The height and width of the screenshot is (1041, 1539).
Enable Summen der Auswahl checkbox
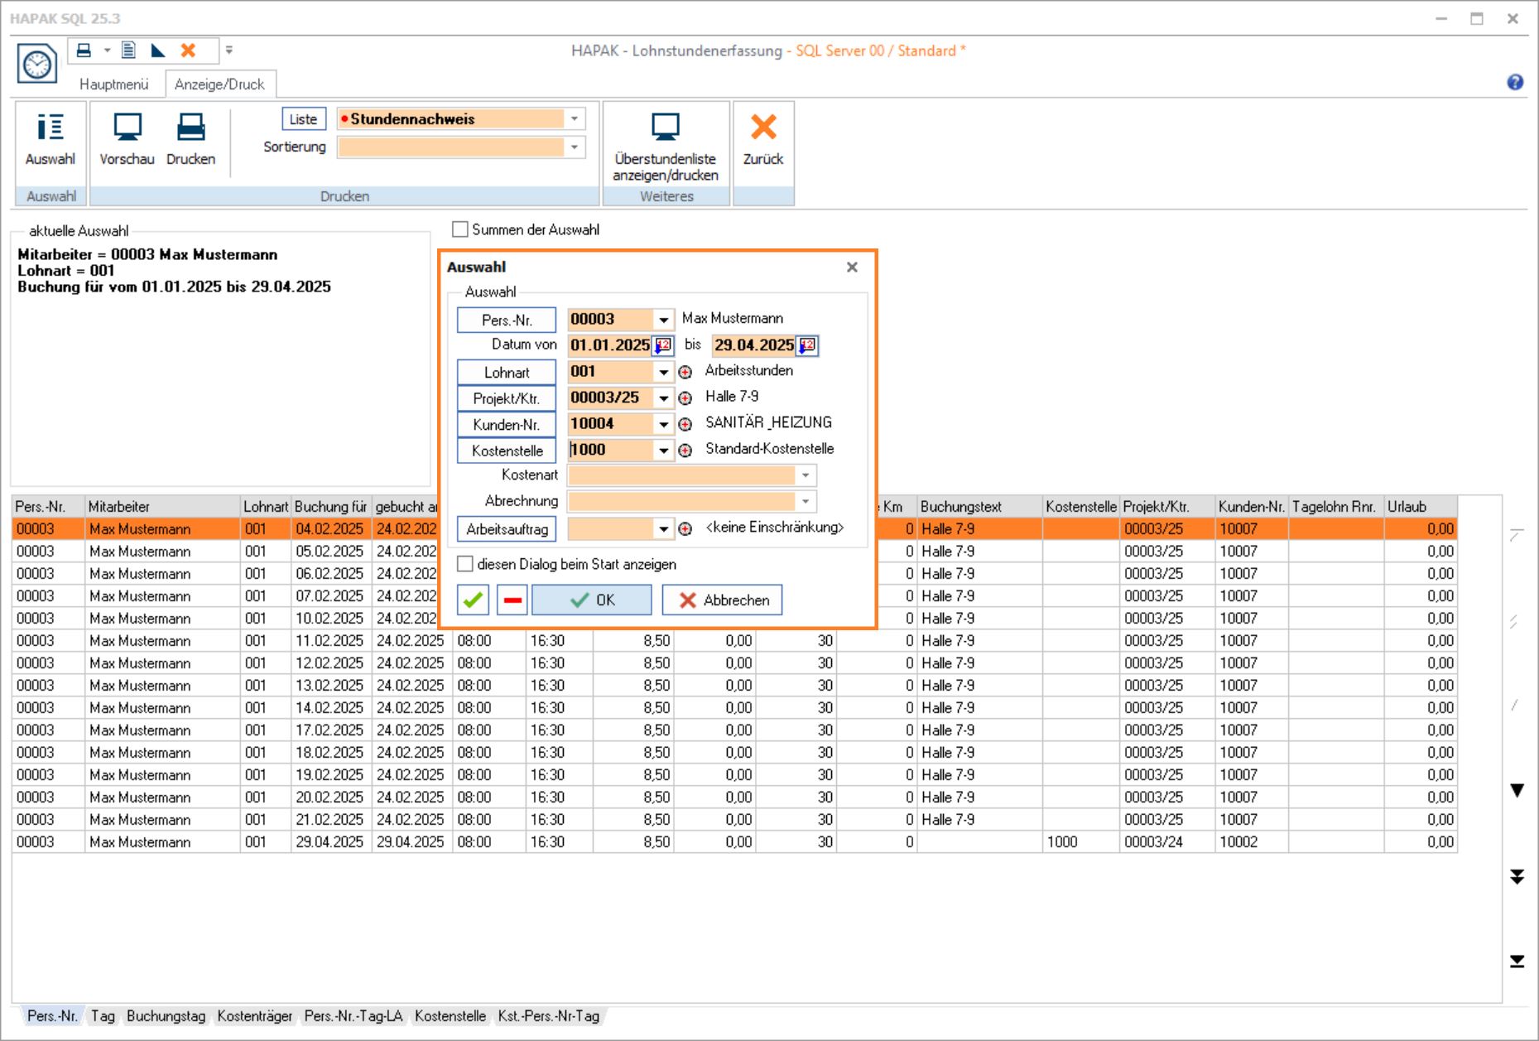click(460, 229)
